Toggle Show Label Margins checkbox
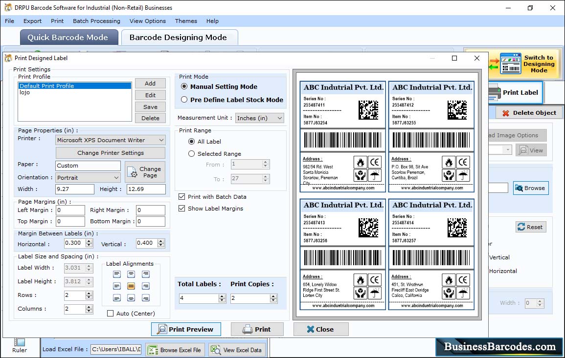Image resolution: width=565 pixels, height=358 pixels. point(182,209)
